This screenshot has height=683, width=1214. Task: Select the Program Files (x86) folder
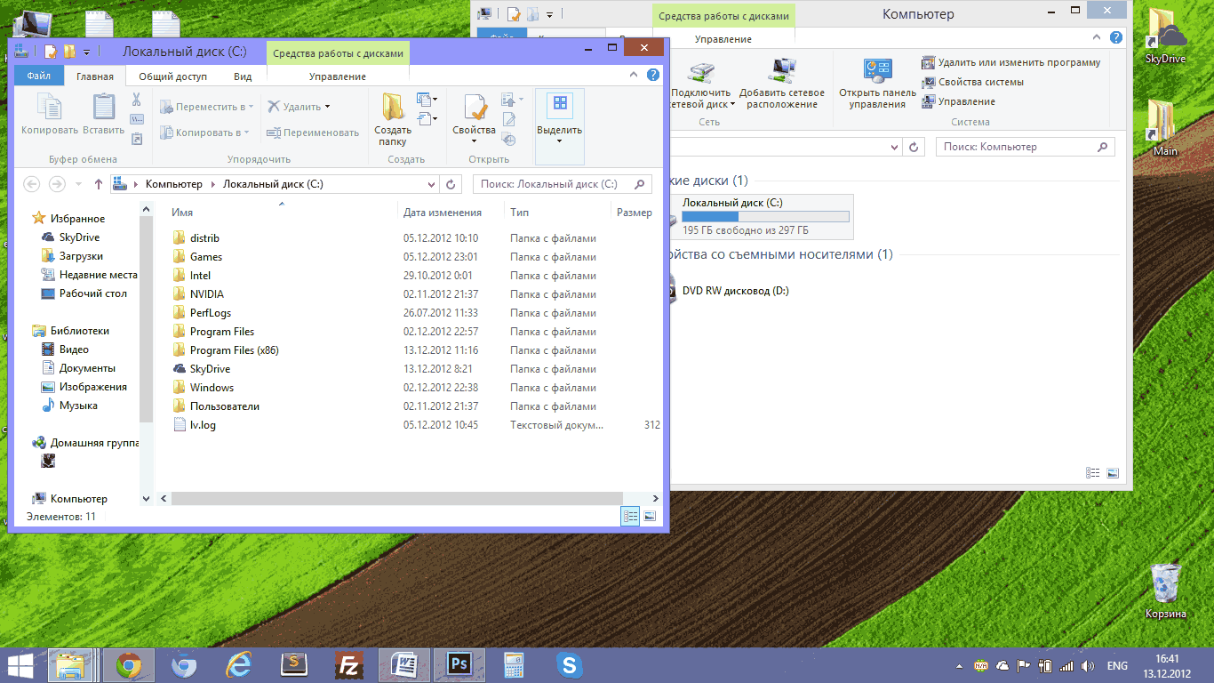tap(235, 350)
